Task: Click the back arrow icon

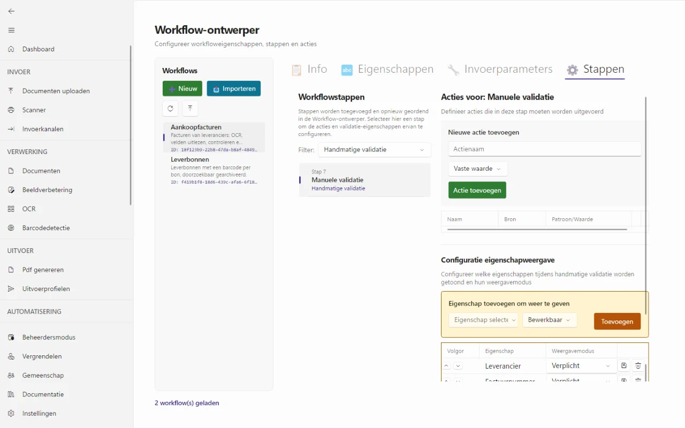Action: (x=11, y=11)
